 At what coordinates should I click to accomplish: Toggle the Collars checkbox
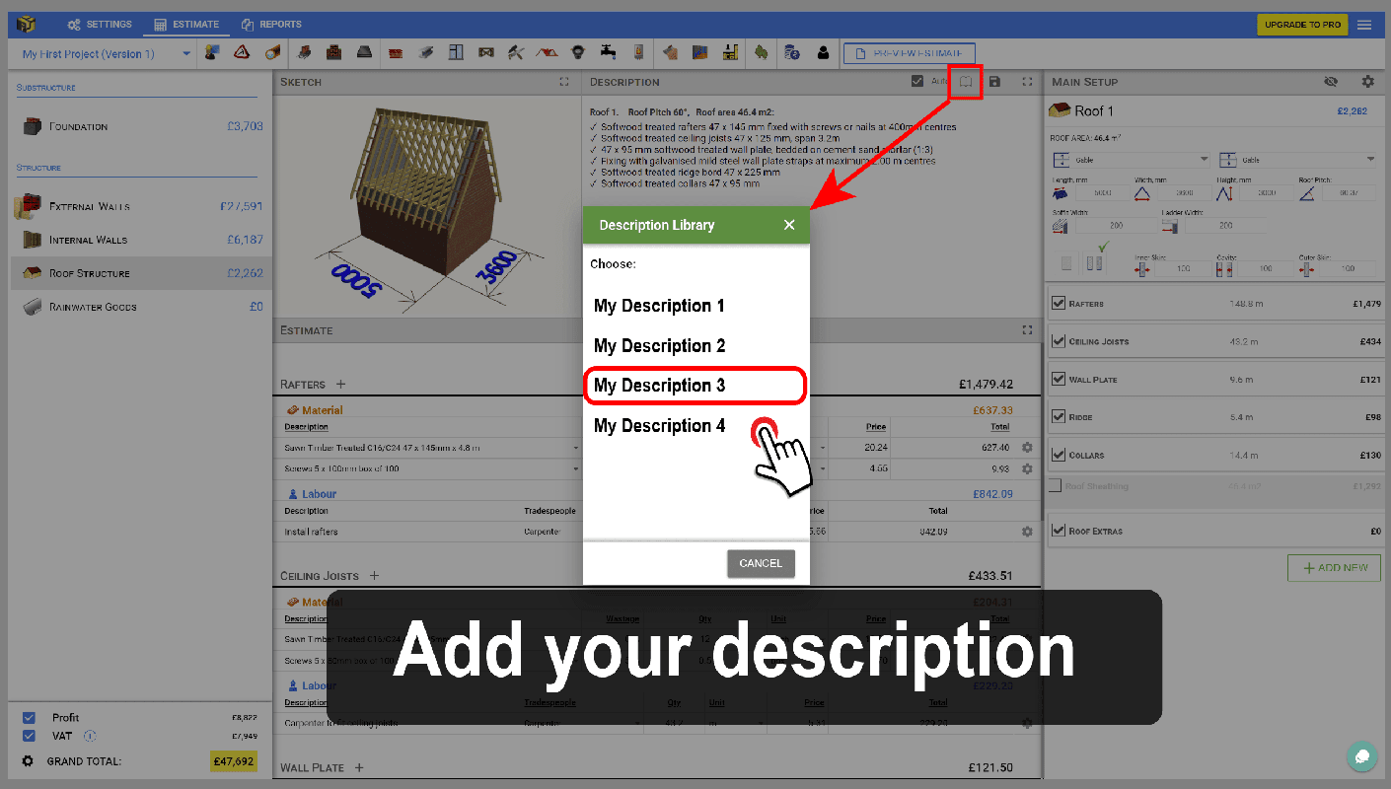click(x=1059, y=455)
